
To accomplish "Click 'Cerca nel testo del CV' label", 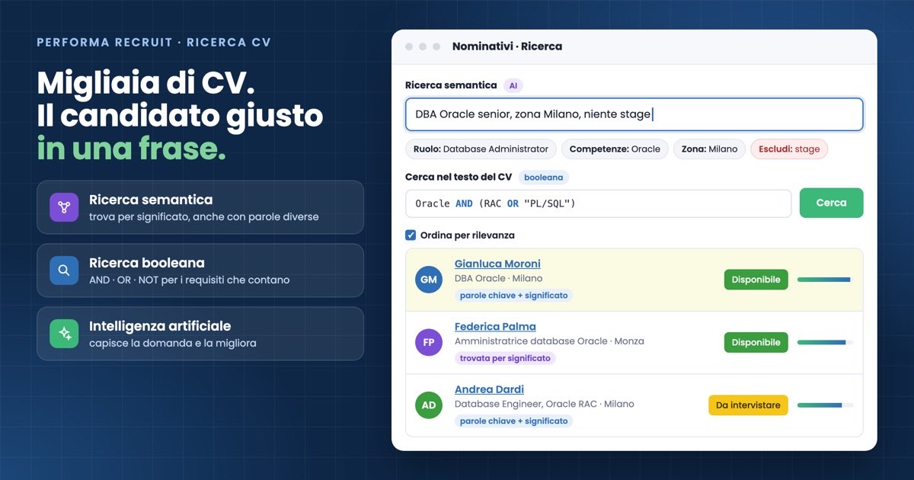I will pos(459,177).
